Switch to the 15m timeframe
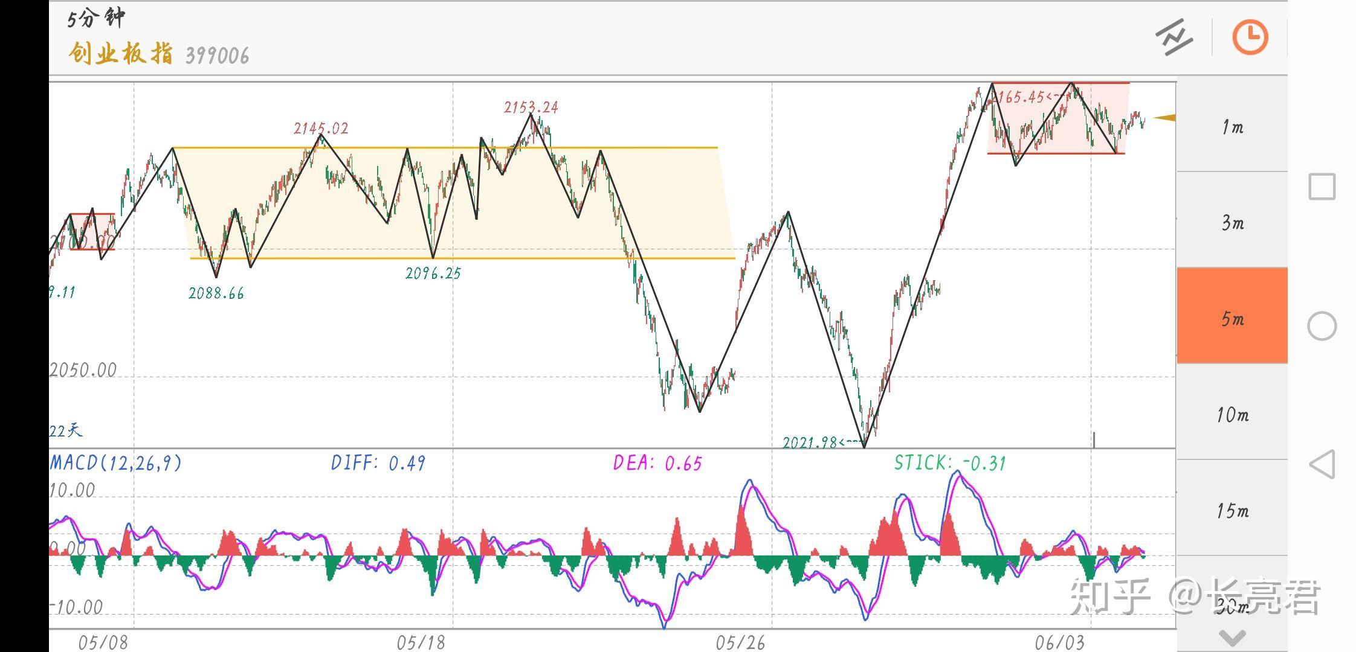Screen dimensions: 1356x652 pos(1232,511)
